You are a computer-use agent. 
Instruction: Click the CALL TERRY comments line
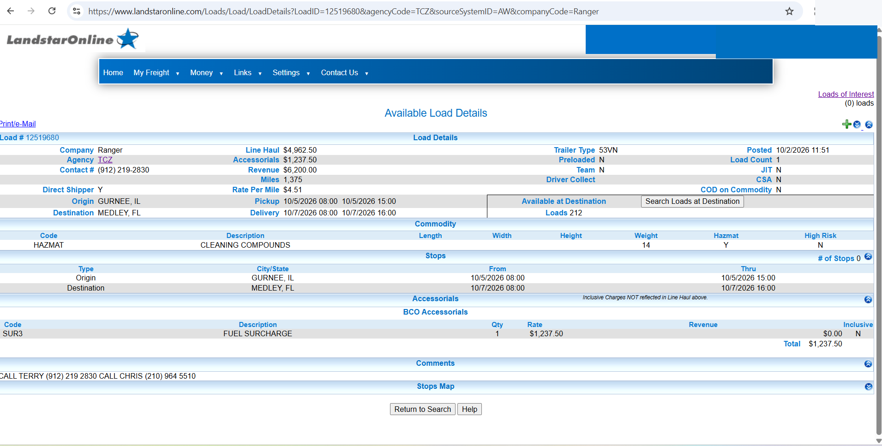(98, 376)
